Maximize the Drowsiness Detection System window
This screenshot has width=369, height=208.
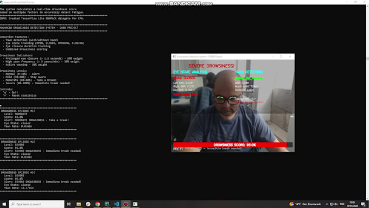(281, 56)
